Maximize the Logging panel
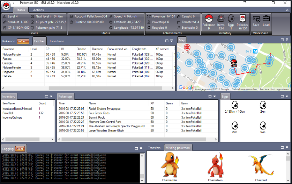292x184 pixels. (136, 148)
